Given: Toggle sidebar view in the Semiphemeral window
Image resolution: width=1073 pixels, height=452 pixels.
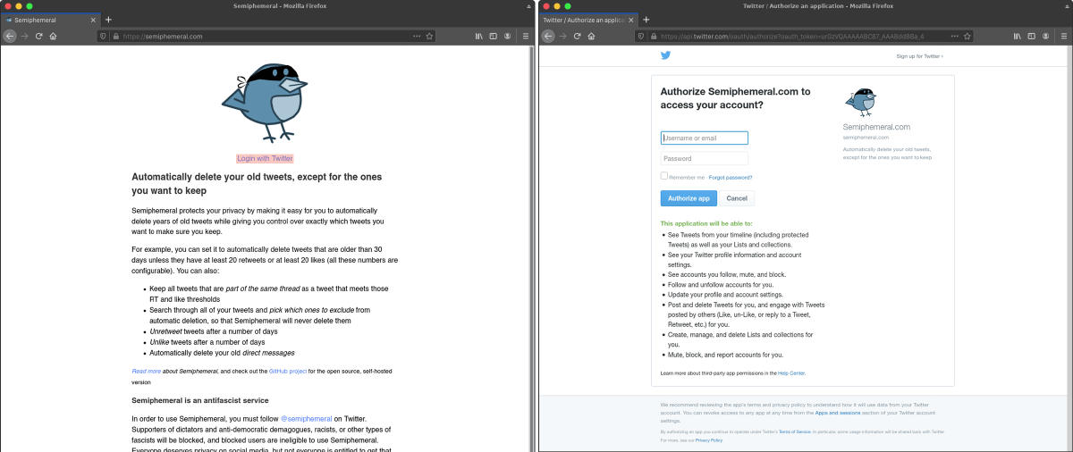Looking at the screenshot, I should point(493,36).
